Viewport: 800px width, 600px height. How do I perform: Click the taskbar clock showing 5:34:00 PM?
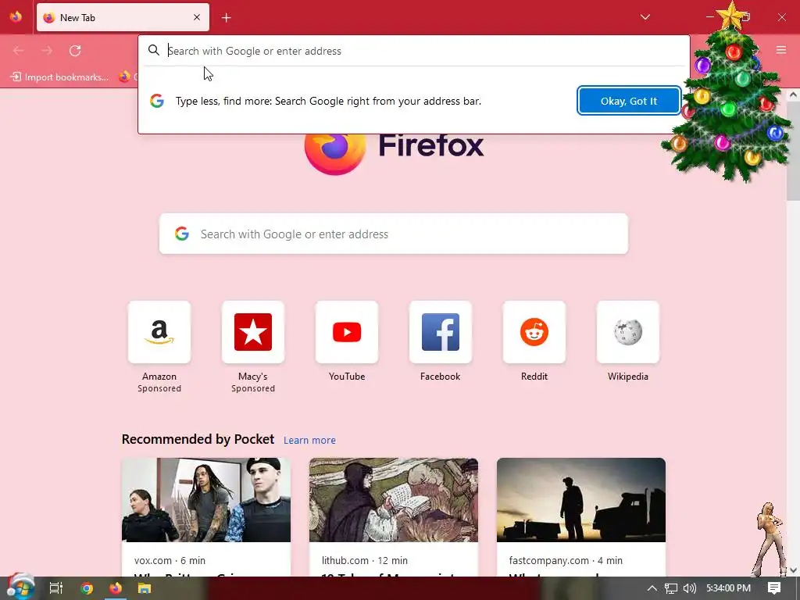(x=729, y=587)
